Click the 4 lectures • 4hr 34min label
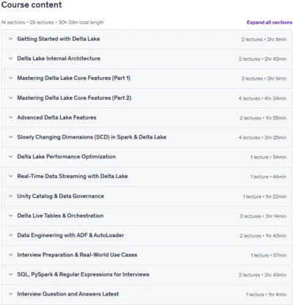The height and width of the screenshot is (305, 293). [x=262, y=98]
